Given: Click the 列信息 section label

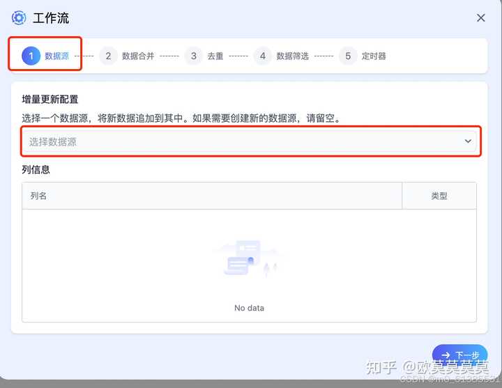Looking at the screenshot, I should coord(36,169).
